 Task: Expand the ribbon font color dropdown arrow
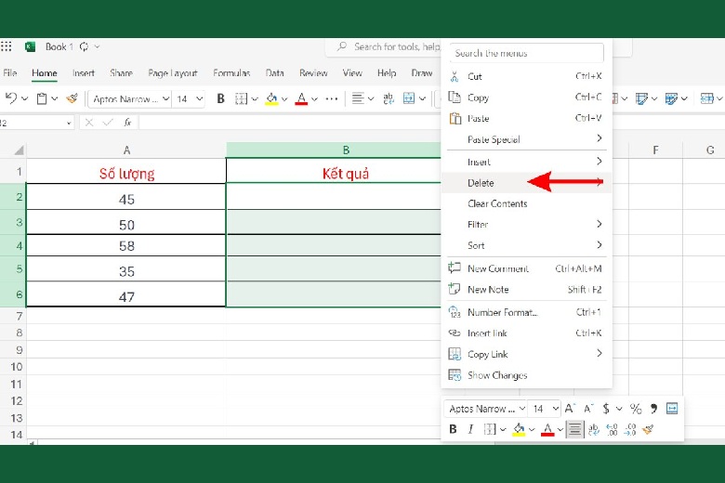[x=314, y=98]
